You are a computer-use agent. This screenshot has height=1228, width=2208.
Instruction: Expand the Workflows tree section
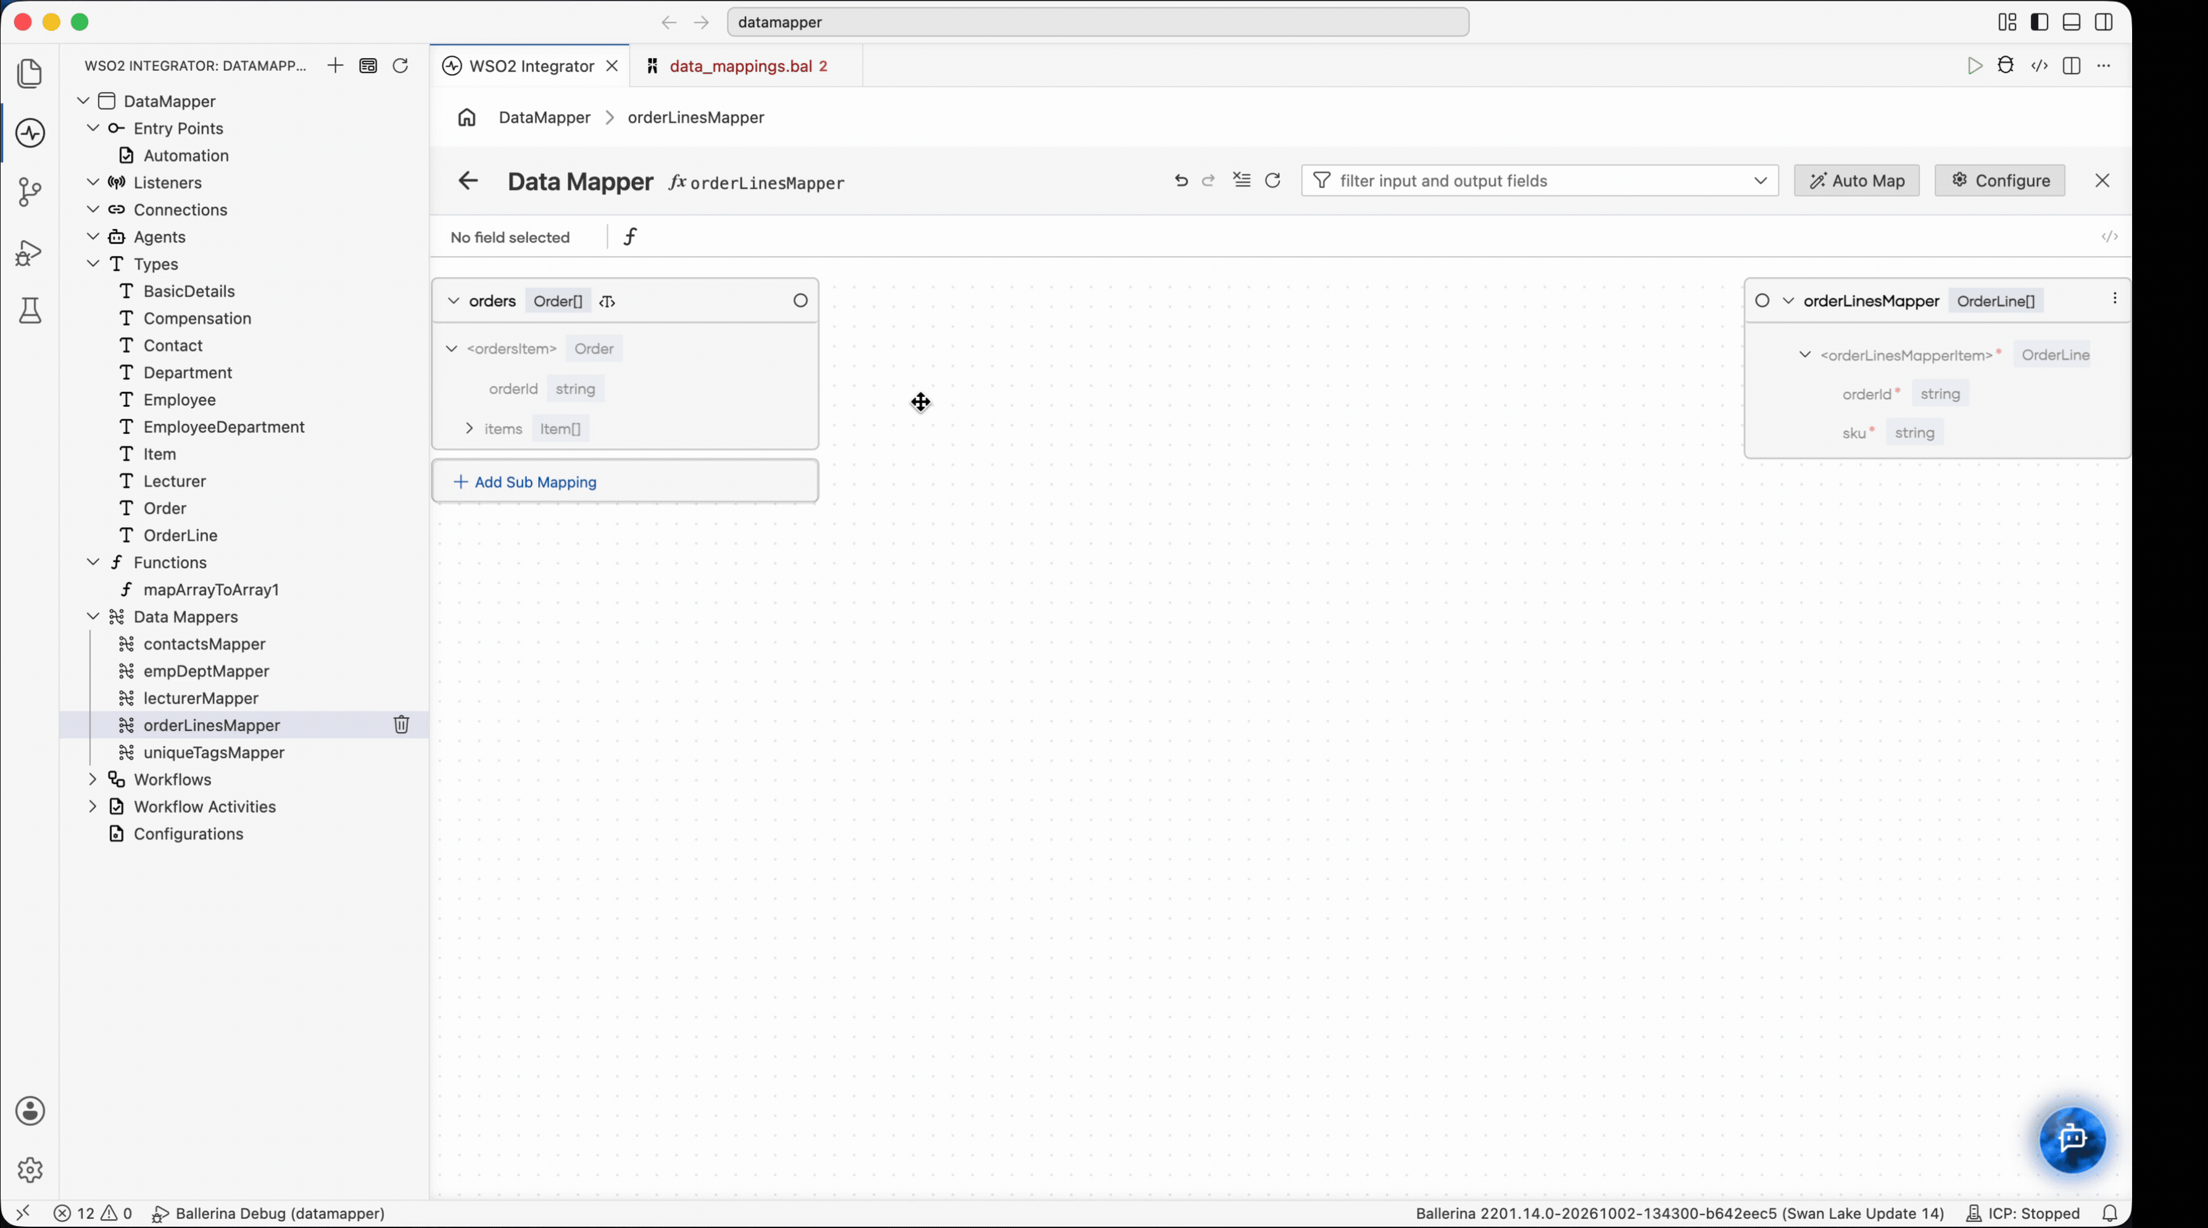[93, 779]
